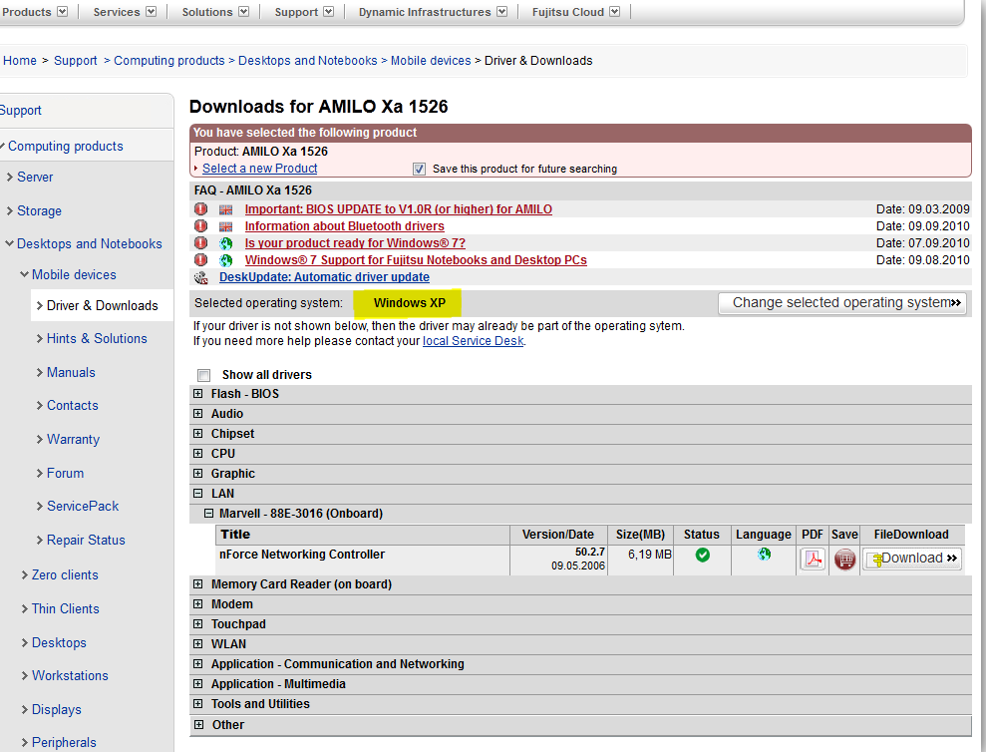986x752 pixels.
Task: Click the Save cart icon for nForce driver
Action: point(844,559)
